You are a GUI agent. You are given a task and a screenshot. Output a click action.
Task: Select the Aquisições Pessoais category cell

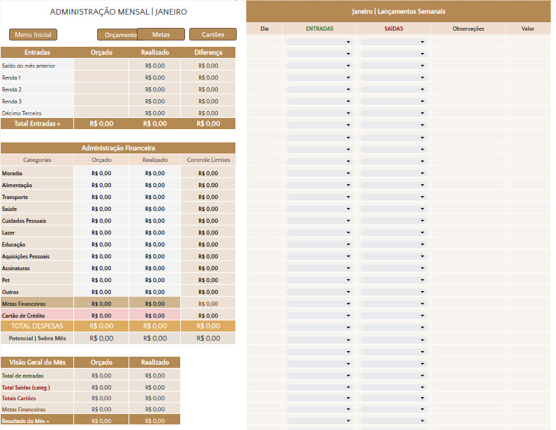coord(37,255)
